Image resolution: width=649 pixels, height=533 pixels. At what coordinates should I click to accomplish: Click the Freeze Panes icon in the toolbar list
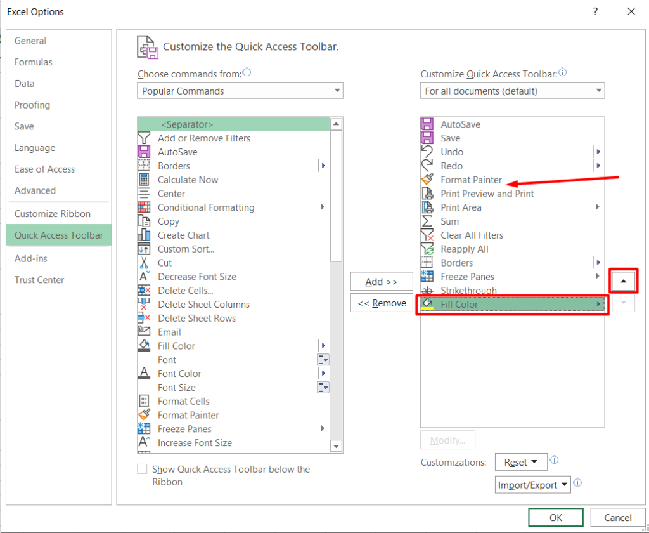427,277
